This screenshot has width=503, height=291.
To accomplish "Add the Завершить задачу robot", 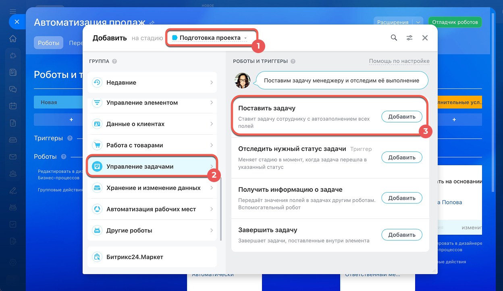I will (x=401, y=235).
